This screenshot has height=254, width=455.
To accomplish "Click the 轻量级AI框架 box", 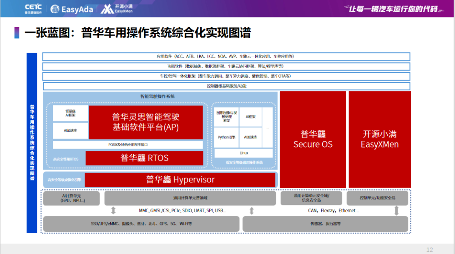I will tap(70, 113).
